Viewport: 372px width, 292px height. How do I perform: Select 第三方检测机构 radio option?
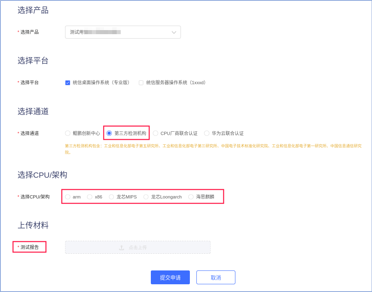click(x=109, y=133)
